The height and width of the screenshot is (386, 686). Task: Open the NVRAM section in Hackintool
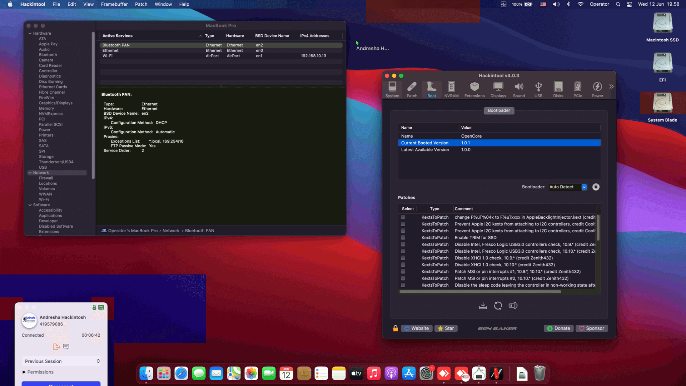pyautogui.click(x=451, y=89)
